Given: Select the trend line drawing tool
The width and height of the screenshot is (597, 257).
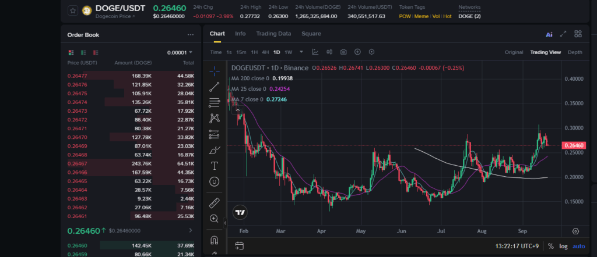Looking at the screenshot, I should point(215,87).
